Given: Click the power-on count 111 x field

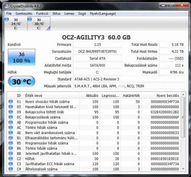Looking at the screenshot, I should pyautogui.click(x=172, y=65).
